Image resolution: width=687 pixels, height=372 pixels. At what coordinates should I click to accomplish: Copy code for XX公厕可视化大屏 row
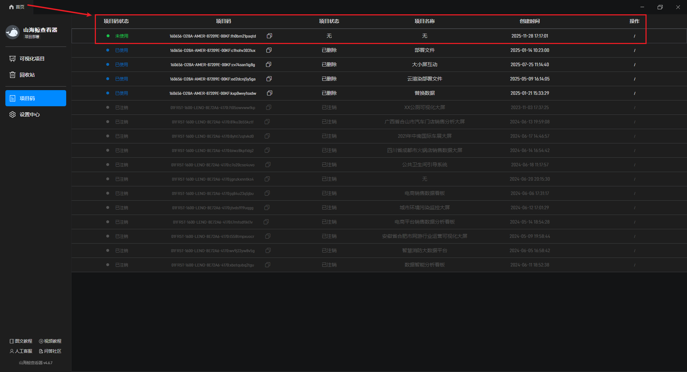coord(269,107)
